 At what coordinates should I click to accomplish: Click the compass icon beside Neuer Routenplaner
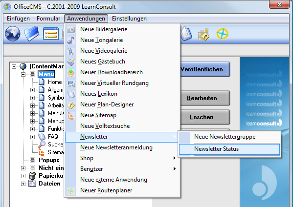coord(71,191)
